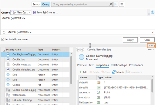Click the image document icon of Cookie.jpg row

[x=8, y=59]
